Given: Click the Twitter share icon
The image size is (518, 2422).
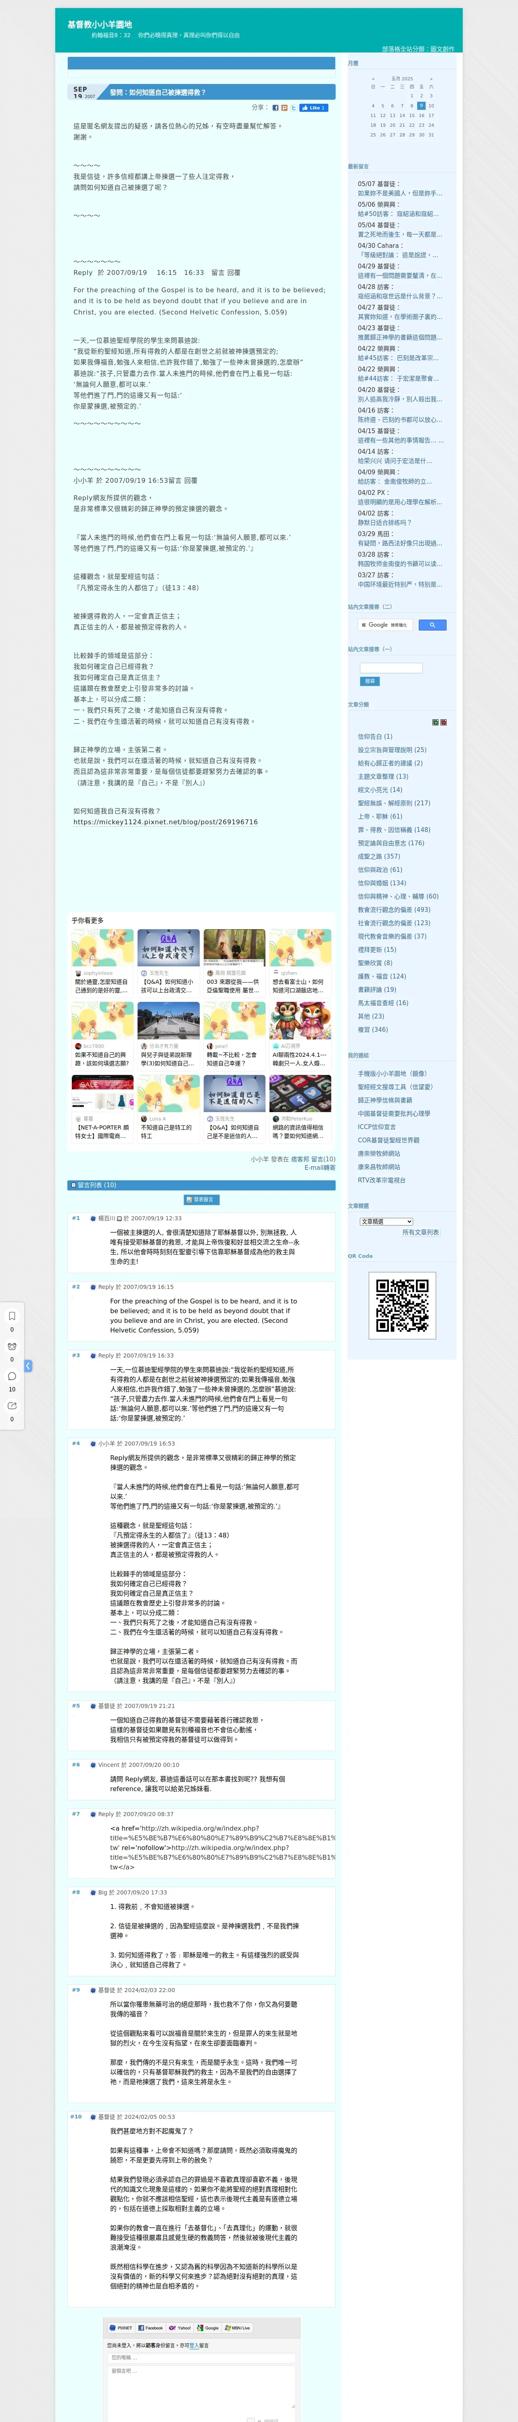Looking at the screenshot, I should [293, 108].
